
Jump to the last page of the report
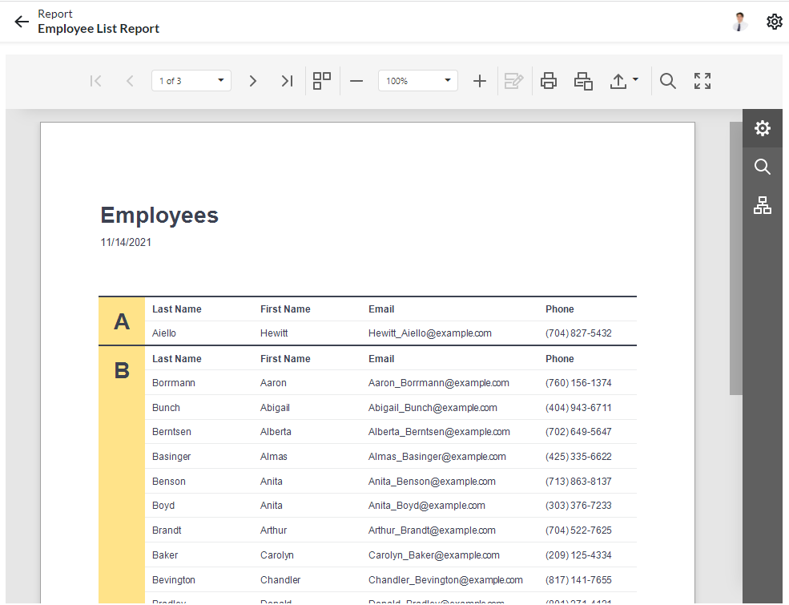(288, 81)
